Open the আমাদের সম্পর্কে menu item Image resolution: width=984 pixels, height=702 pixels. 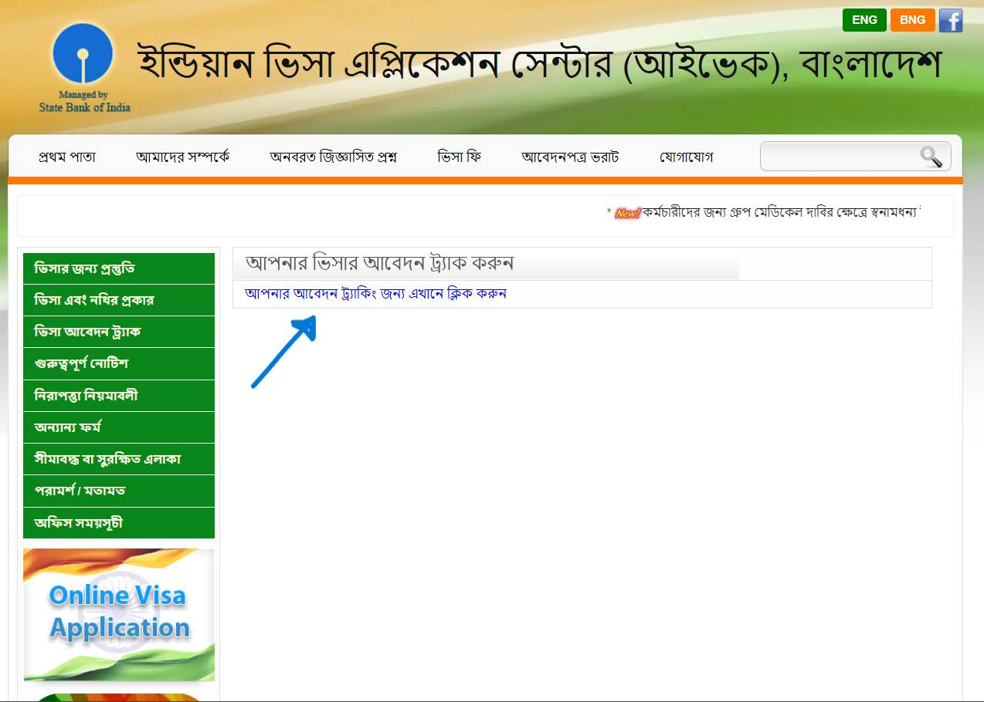[182, 157]
